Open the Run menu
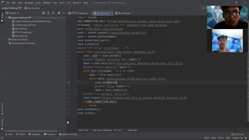The height and width of the screenshot is (140, 249). coord(55,3)
